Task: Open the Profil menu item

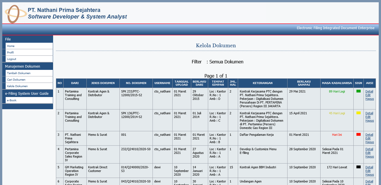Action: [29, 52]
